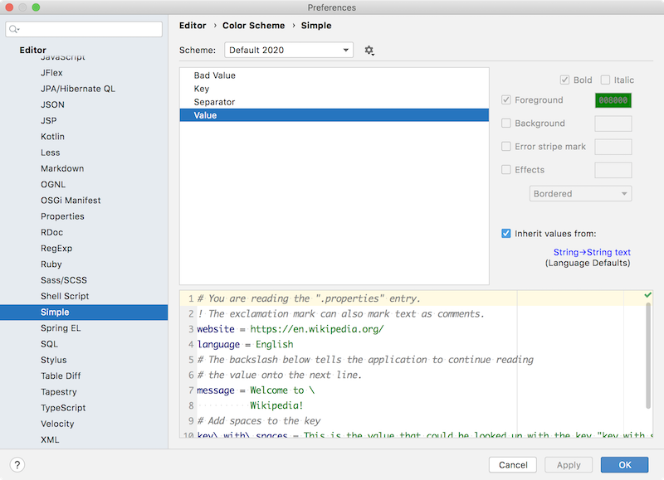Click the Cancel button
This screenshot has height=480, width=664.
[x=512, y=465]
